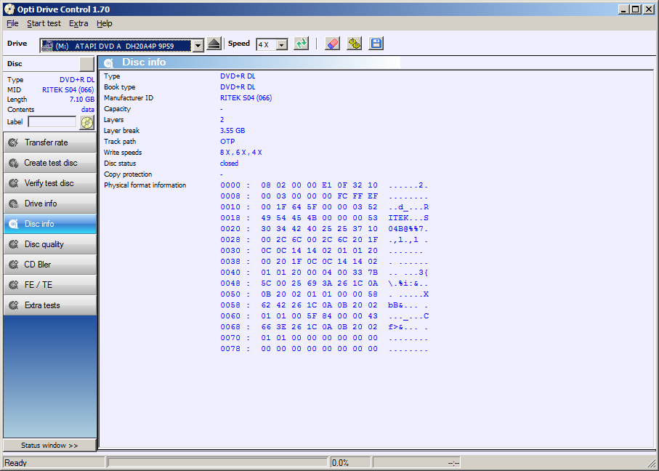Click the Track path OTP value
The height and width of the screenshot is (471, 659).
(x=227, y=142)
